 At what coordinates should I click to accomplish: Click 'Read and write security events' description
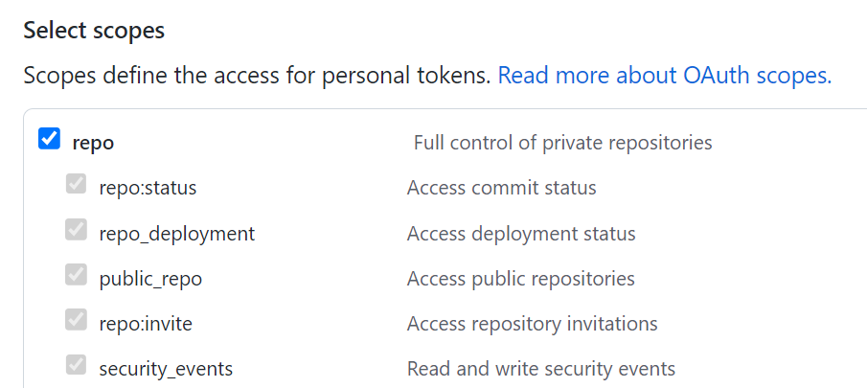[540, 369]
